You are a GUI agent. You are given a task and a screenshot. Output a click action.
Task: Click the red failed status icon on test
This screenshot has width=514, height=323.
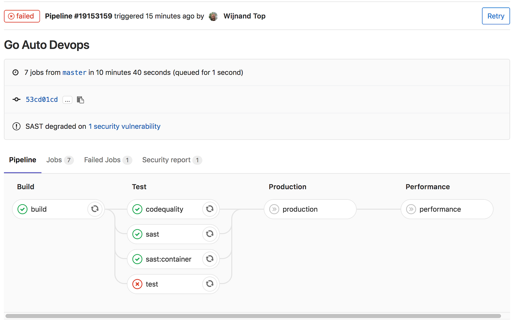(x=137, y=284)
